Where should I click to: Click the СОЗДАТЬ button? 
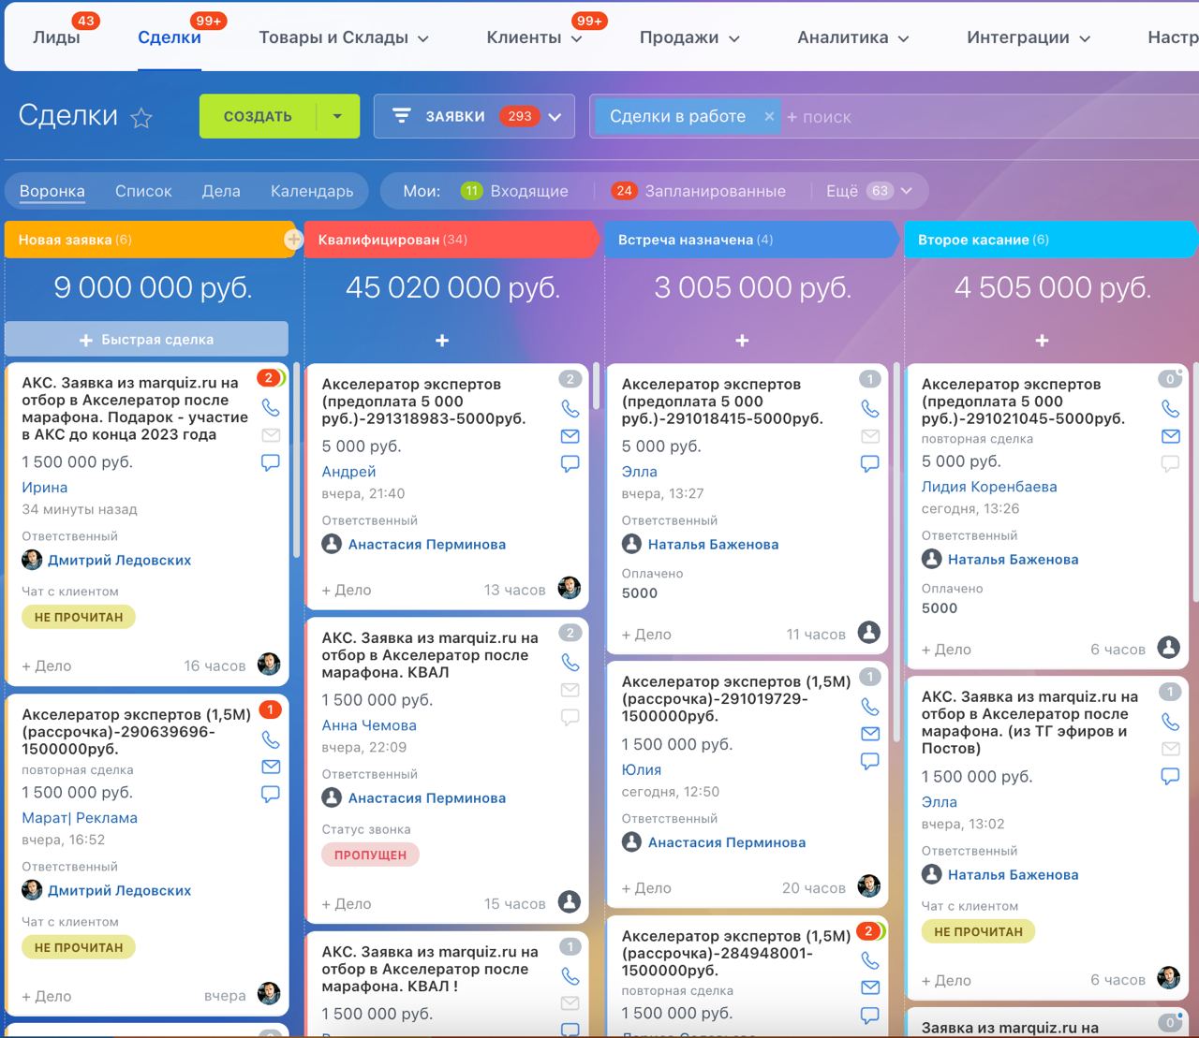(258, 117)
